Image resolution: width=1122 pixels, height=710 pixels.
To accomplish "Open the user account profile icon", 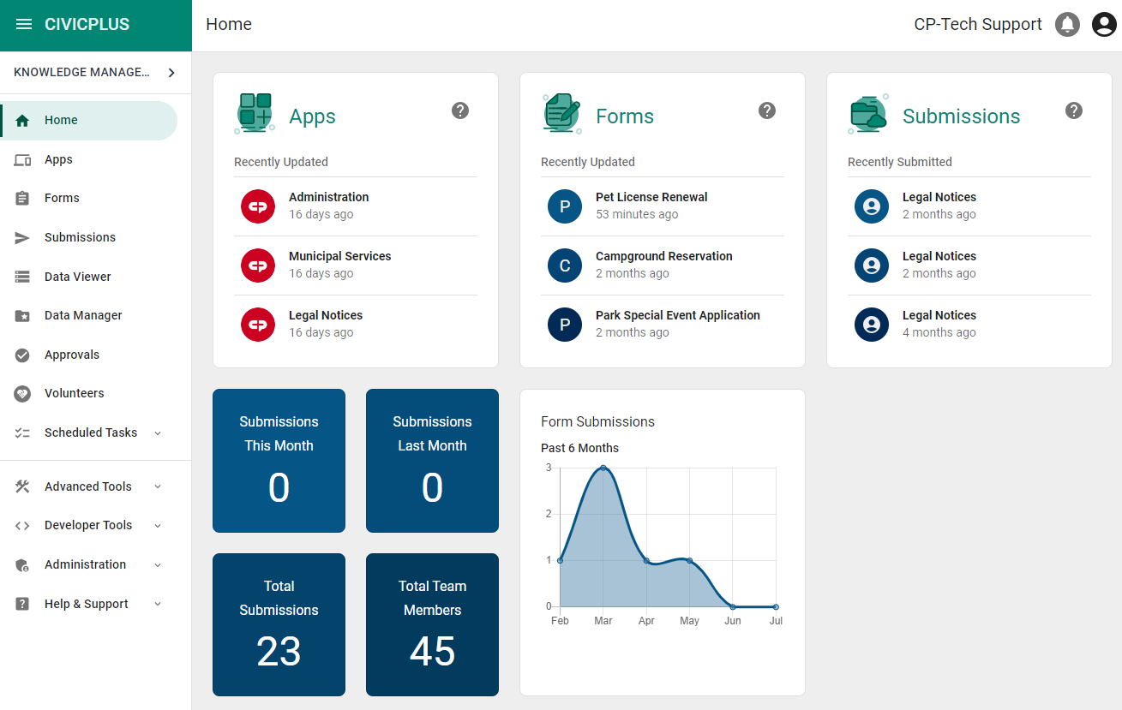I will pyautogui.click(x=1104, y=25).
